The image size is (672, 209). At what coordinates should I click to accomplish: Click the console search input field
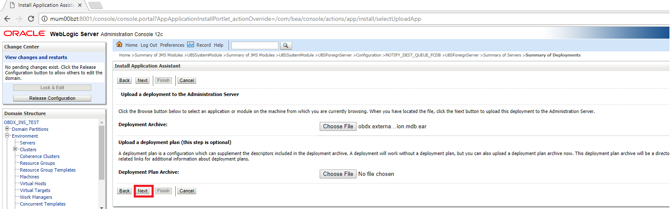tap(255, 45)
